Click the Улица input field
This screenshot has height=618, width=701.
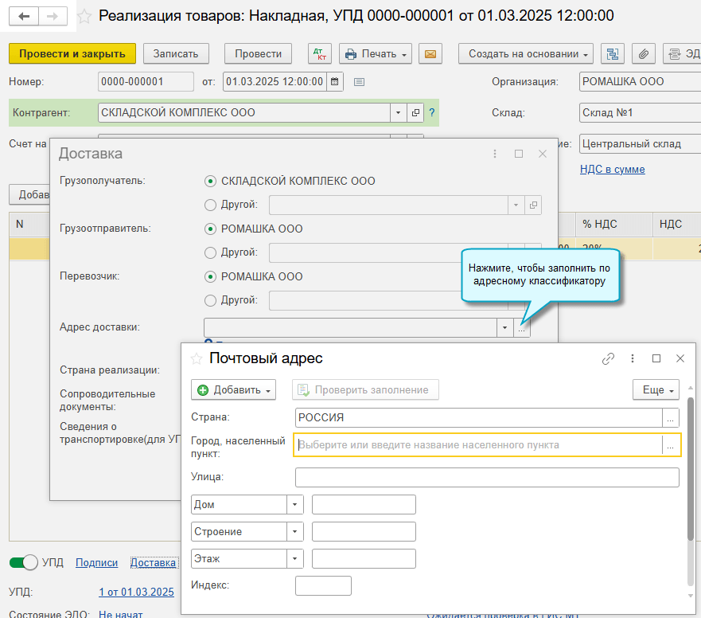[487, 477]
